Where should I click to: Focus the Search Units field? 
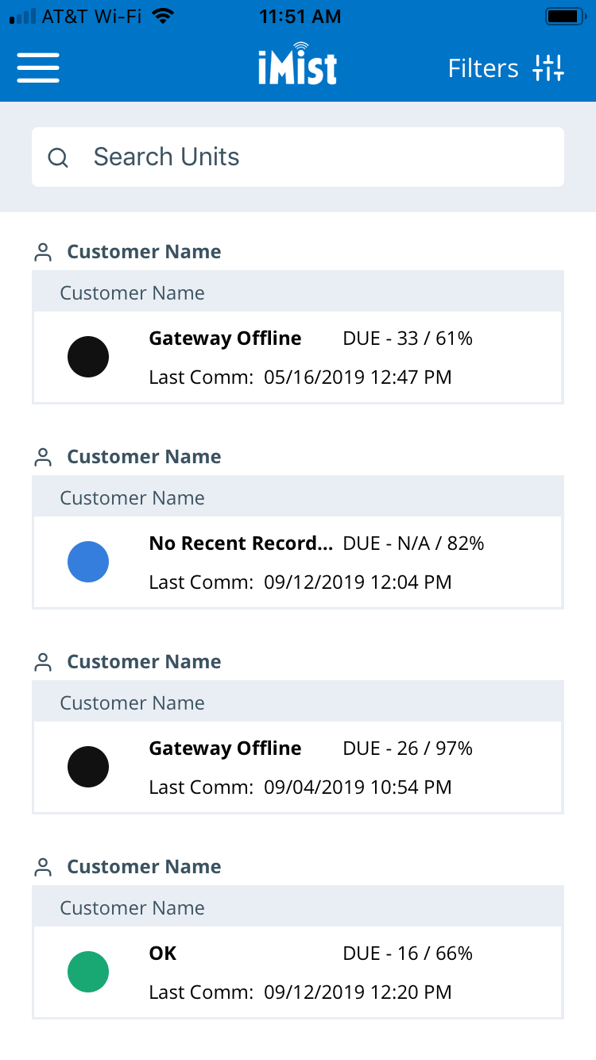[x=318, y=157]
